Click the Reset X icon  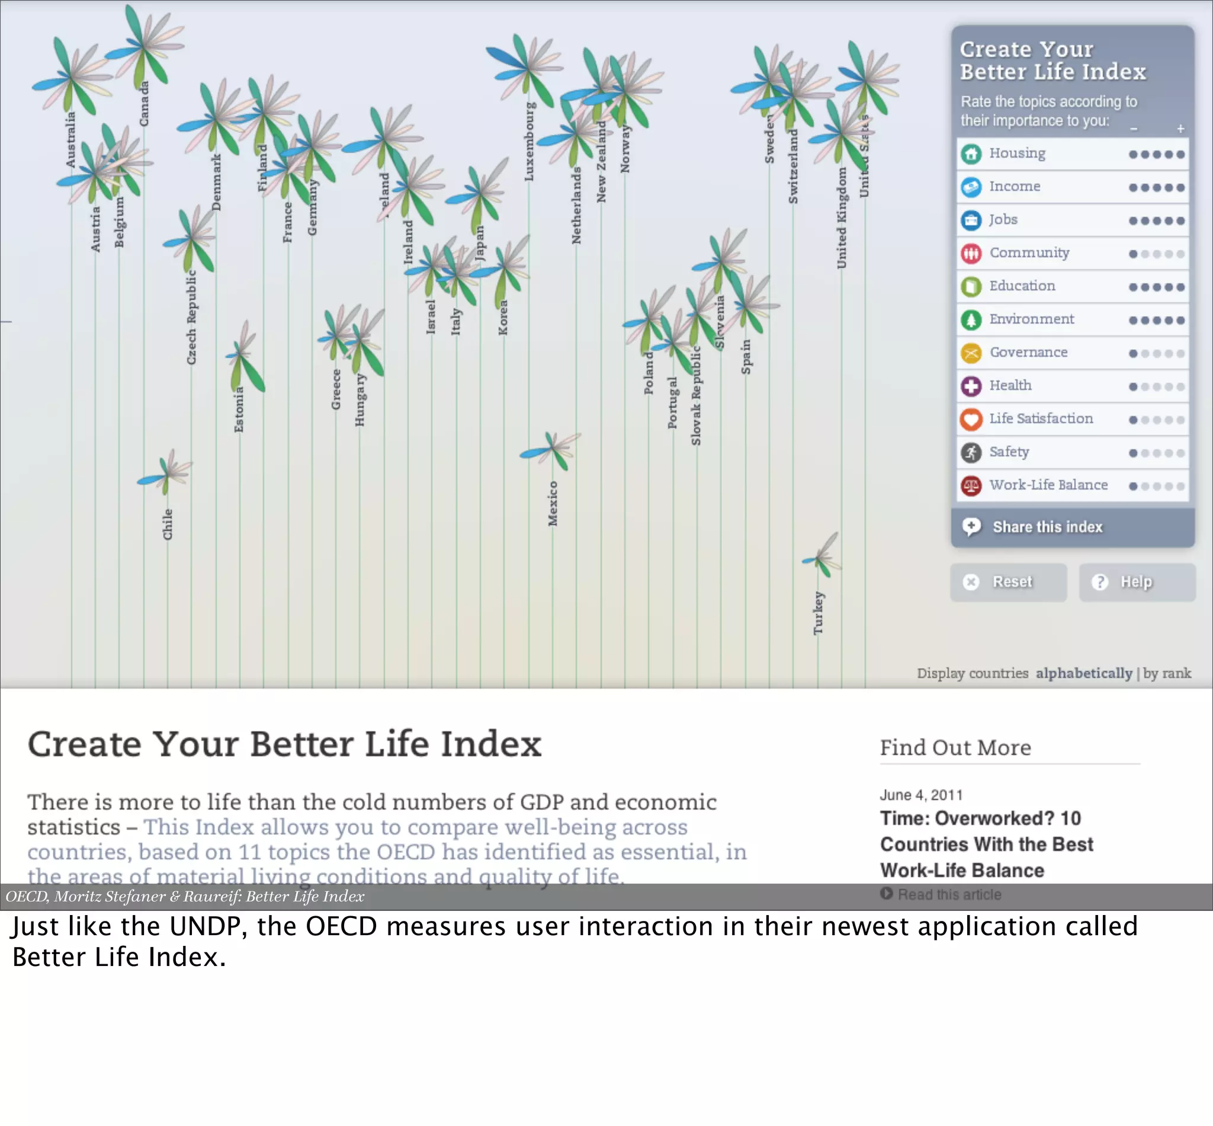coord(971,582)
